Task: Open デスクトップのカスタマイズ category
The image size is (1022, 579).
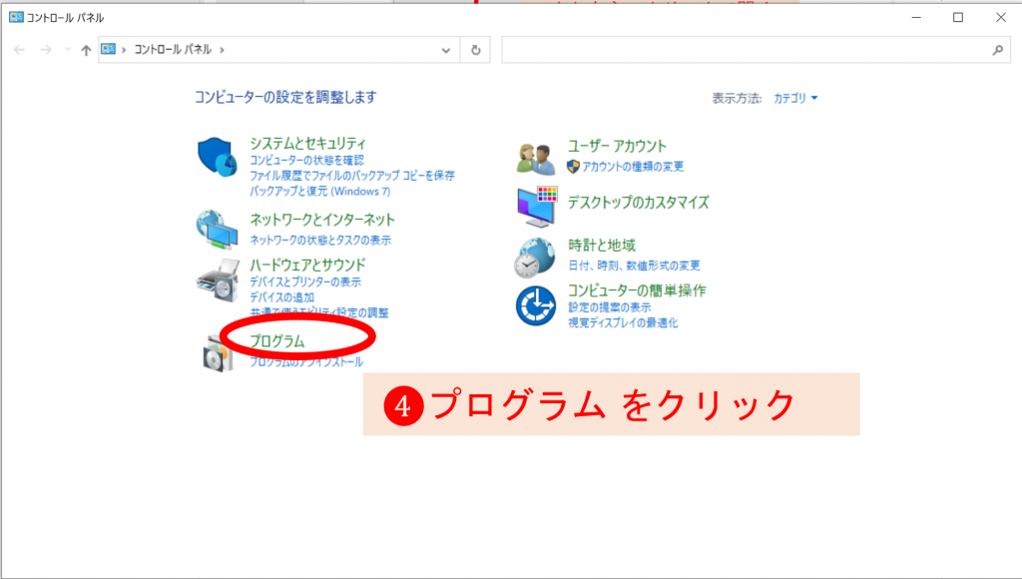Action: click(x=638, y=202)
